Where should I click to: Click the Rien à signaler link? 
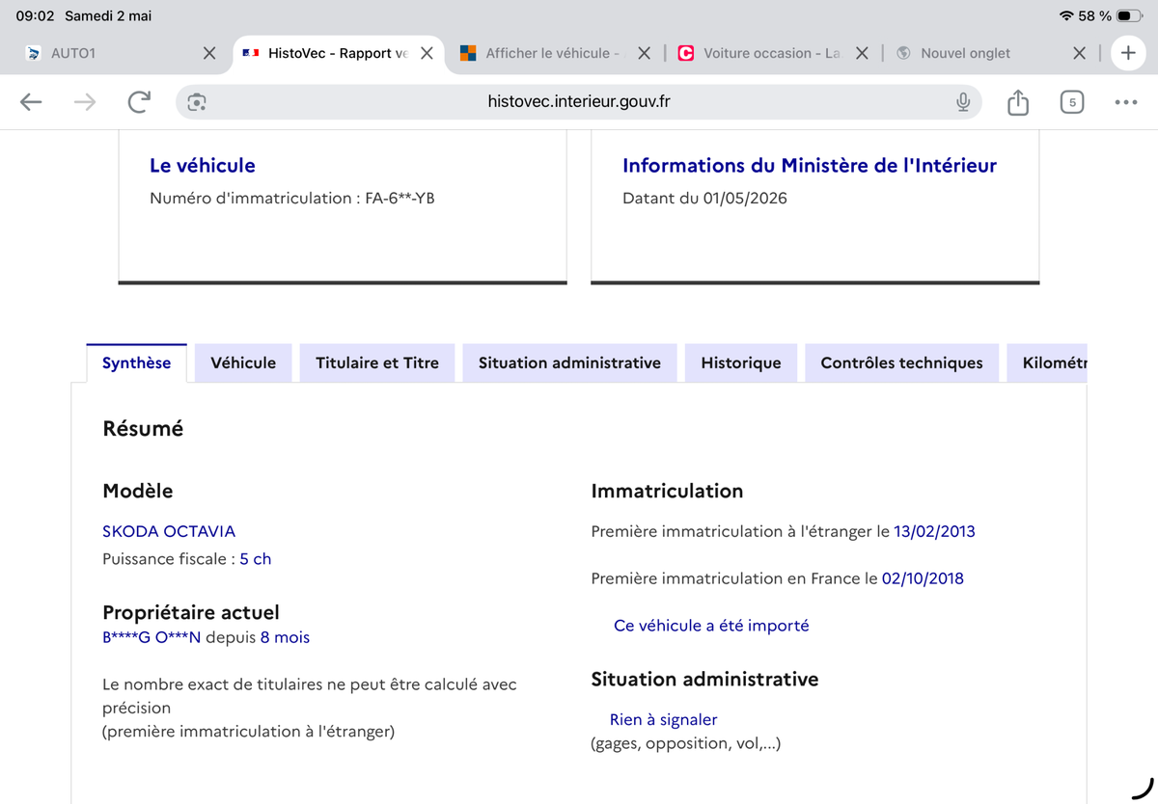664,719
